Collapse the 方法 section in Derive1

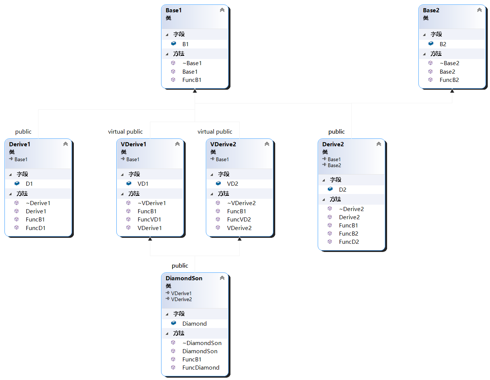click(10, 194)
